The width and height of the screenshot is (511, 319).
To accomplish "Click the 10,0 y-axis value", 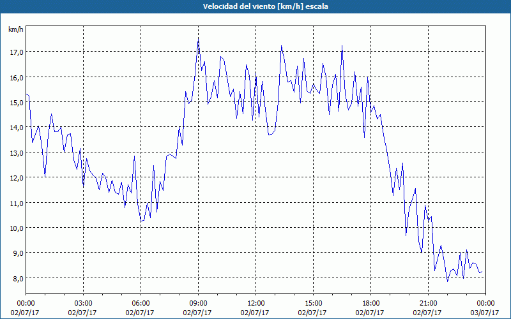I will pos(16,228).
